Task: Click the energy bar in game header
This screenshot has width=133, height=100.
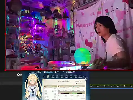Action: [x=48, y=72]
